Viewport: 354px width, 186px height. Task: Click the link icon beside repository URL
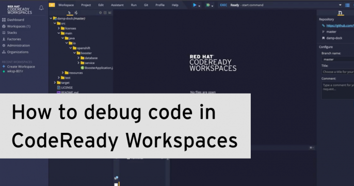pyautogui.click(x=323, y=25)
